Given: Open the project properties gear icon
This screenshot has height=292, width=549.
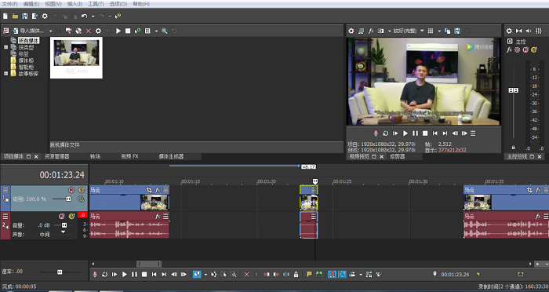Looking at the screenshot, I should pos(45,16).
